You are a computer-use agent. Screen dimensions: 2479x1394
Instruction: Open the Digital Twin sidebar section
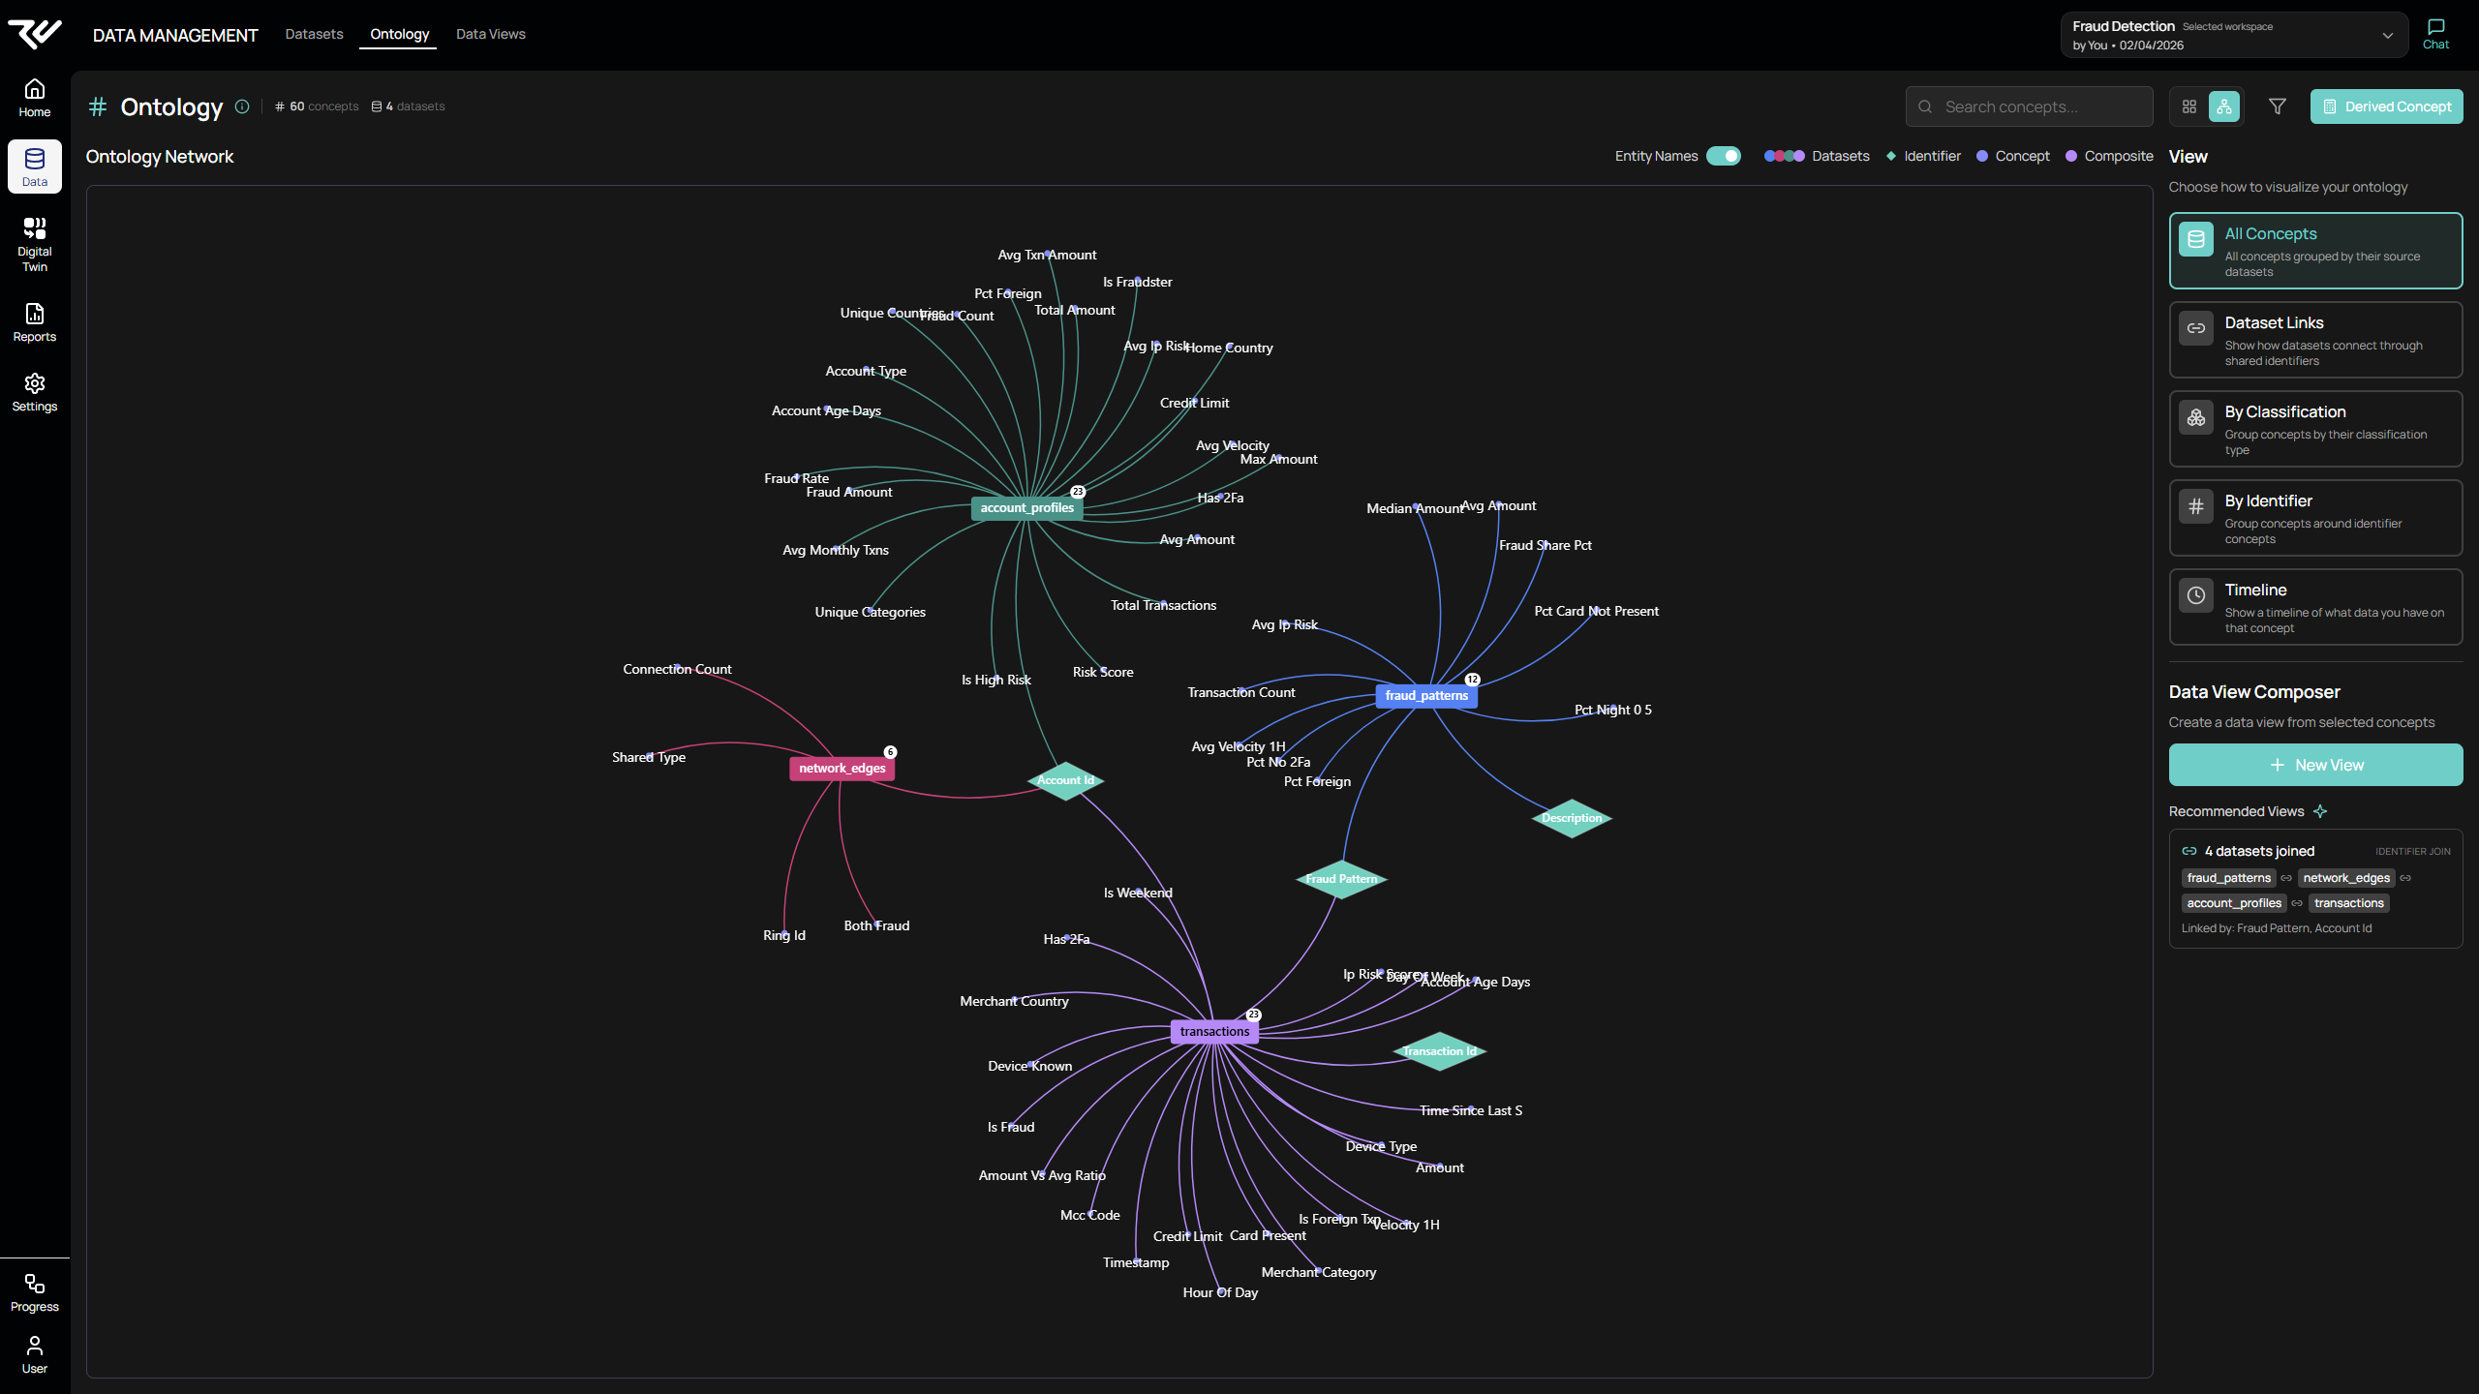click(34, 242)
